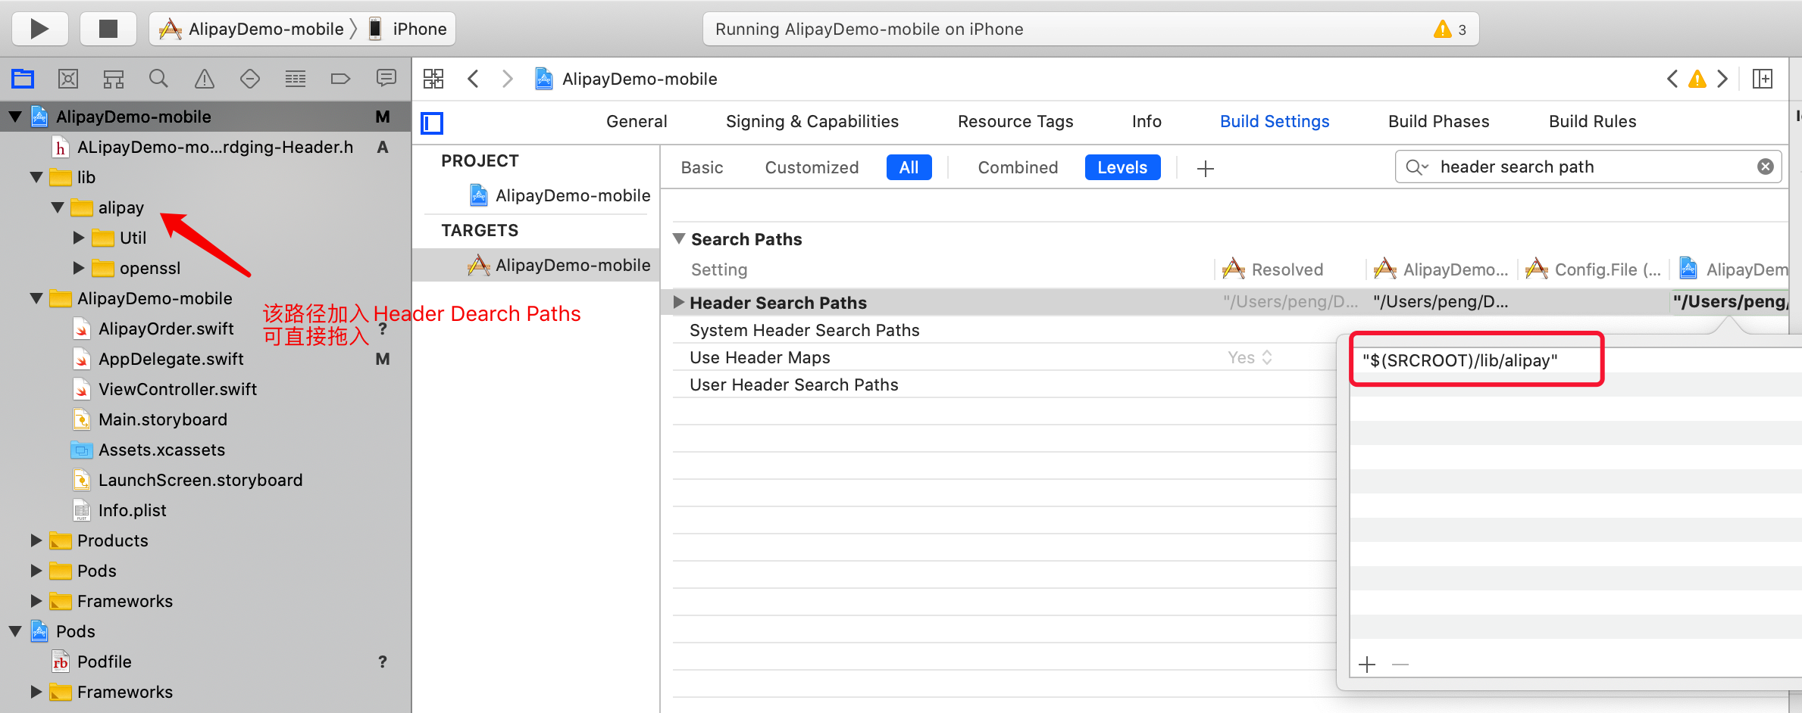Select AlipayDemo-mobile under TARGETS
1802x713 pixels.
click(559, 265)
